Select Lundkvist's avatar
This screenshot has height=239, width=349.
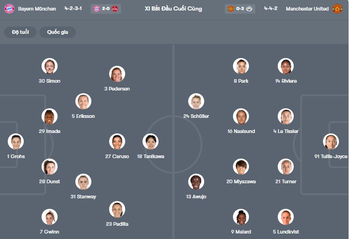click(286, 217)
